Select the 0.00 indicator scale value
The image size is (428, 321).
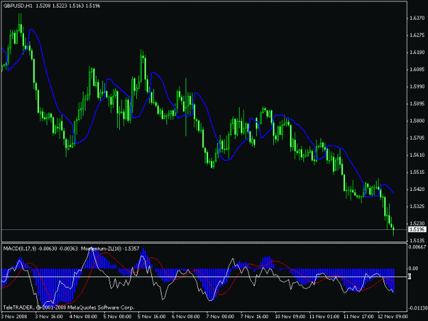(x=413, y=268)
